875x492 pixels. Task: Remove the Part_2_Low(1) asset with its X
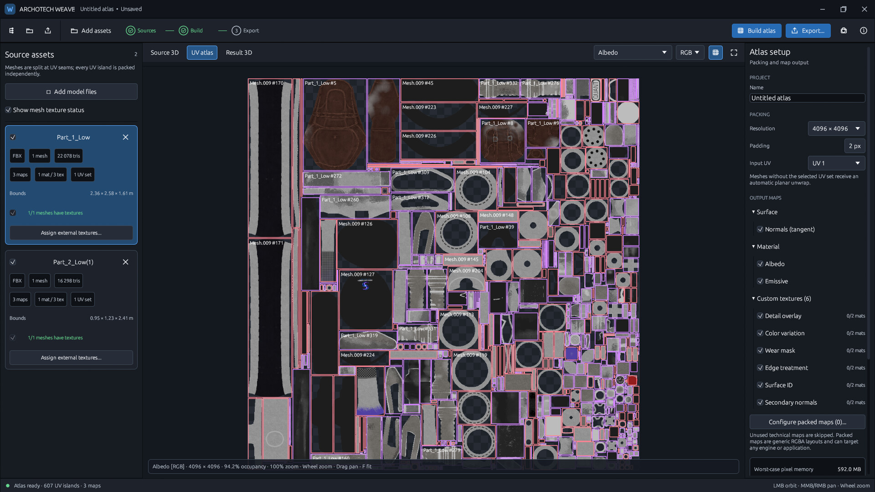point(125,262)
